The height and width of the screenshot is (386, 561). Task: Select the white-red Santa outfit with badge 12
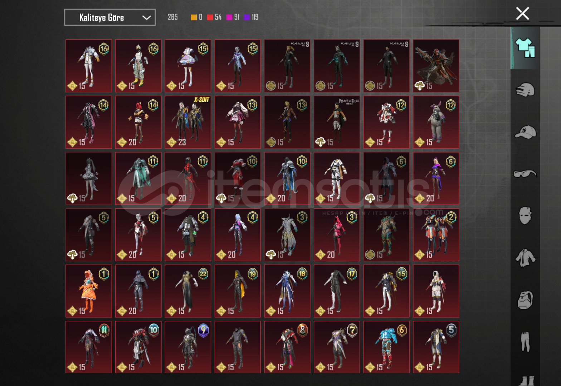tap(386, 122)
